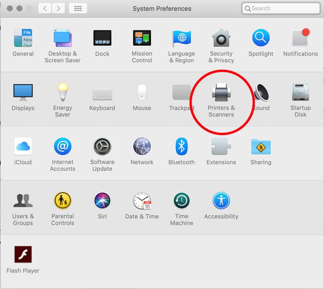Open the Software Update pane
Viewport: 324px width, 289px height.
click(x=102, y=147)
